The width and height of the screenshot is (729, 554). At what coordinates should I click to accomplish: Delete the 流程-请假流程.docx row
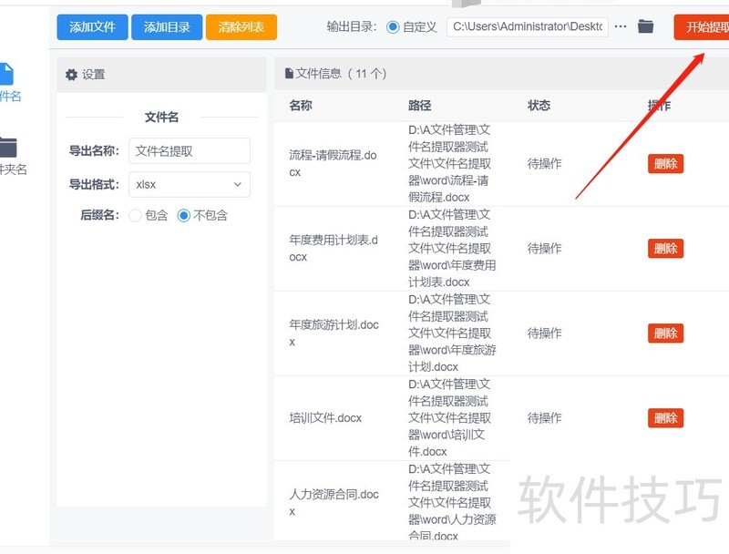pyautogui.click(x=665, y=164)
